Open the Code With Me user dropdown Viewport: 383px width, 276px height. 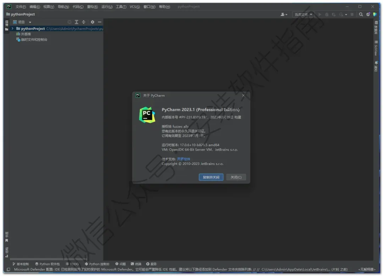pos(284,15)
